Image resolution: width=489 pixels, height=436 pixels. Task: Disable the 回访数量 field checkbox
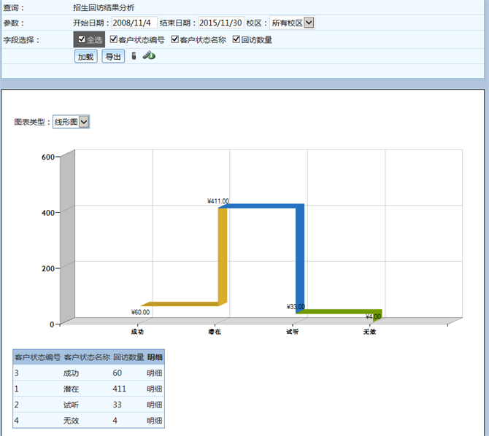236,39
